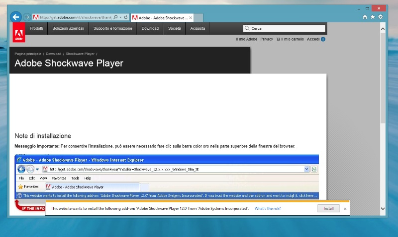This screenshot has width=398, height=237.
Task: Click the search magnifier in the address bar
Action: point(115,17)
